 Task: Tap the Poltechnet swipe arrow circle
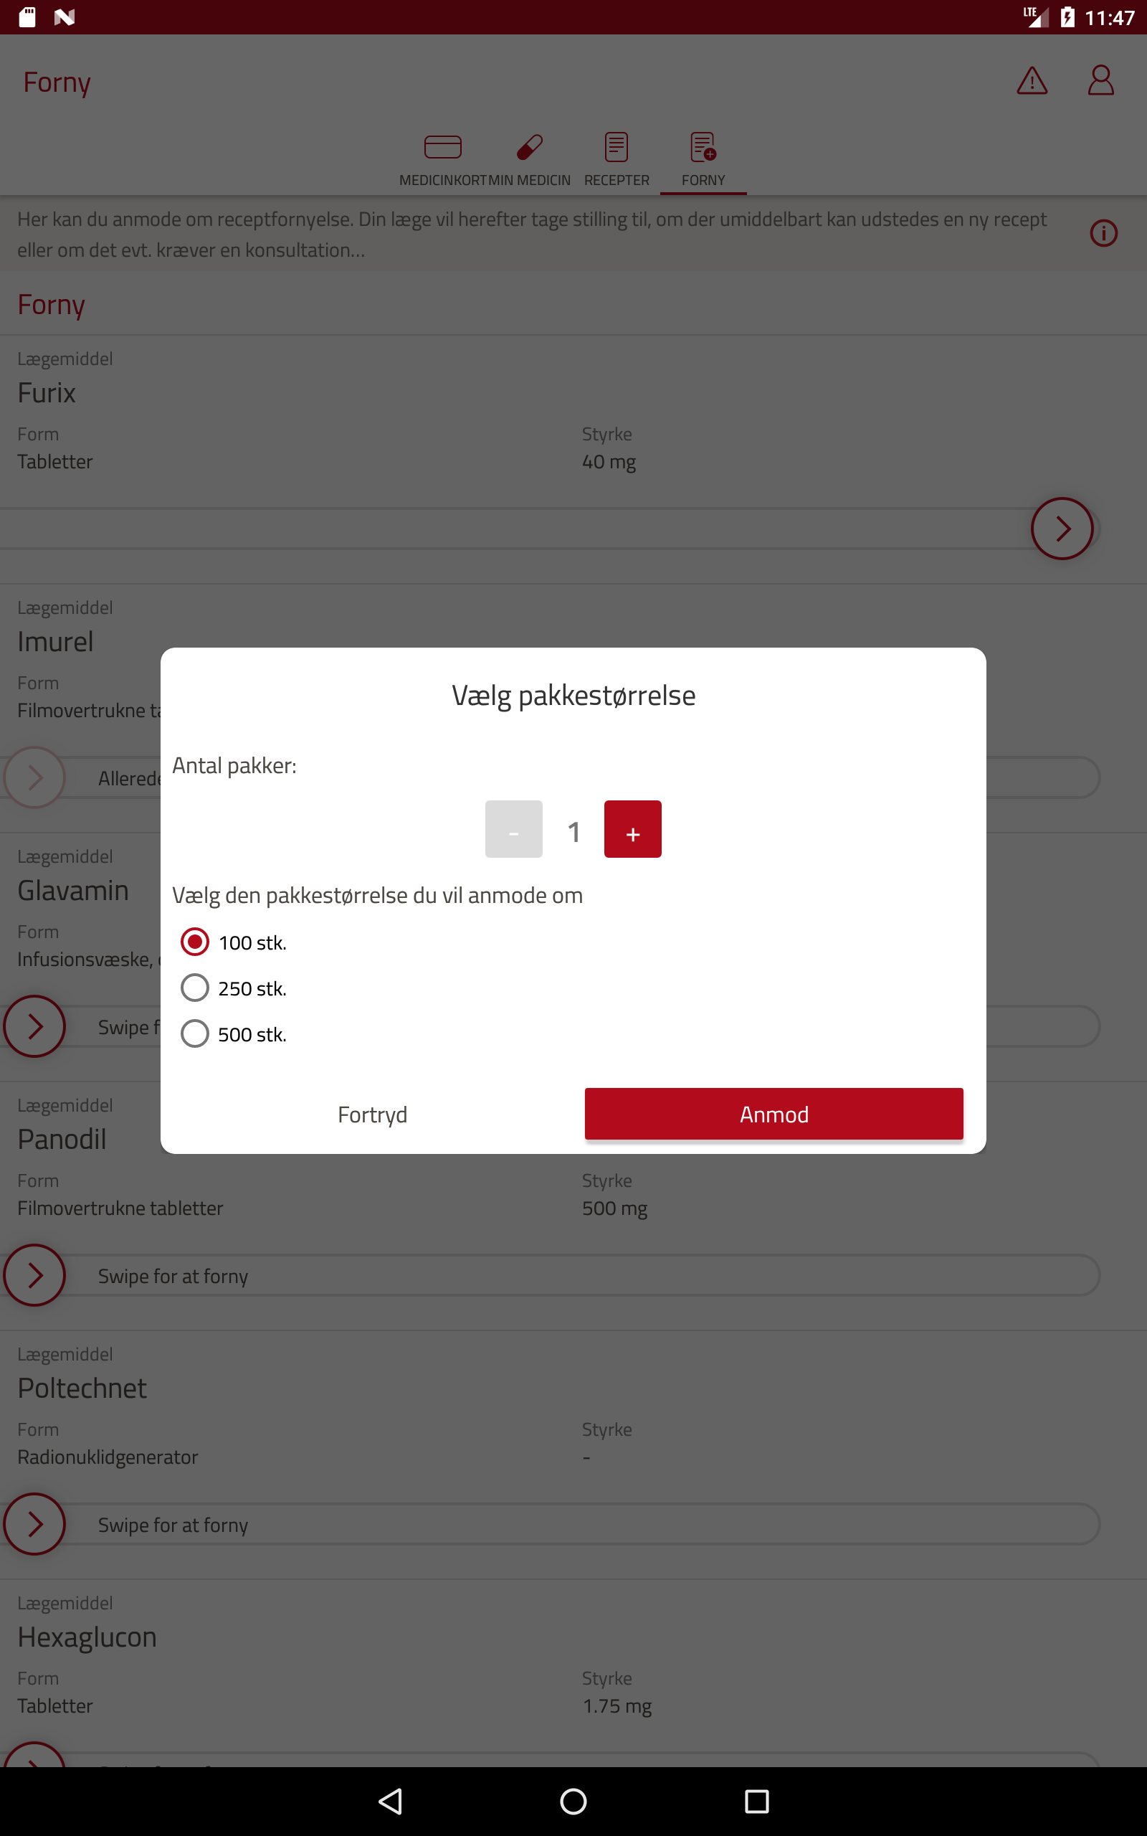click(x=34, y=1524)
